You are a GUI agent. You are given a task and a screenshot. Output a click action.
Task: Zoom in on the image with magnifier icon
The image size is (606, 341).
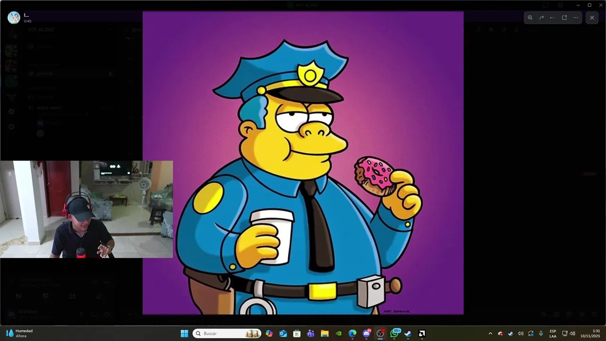tap(530, 18)
